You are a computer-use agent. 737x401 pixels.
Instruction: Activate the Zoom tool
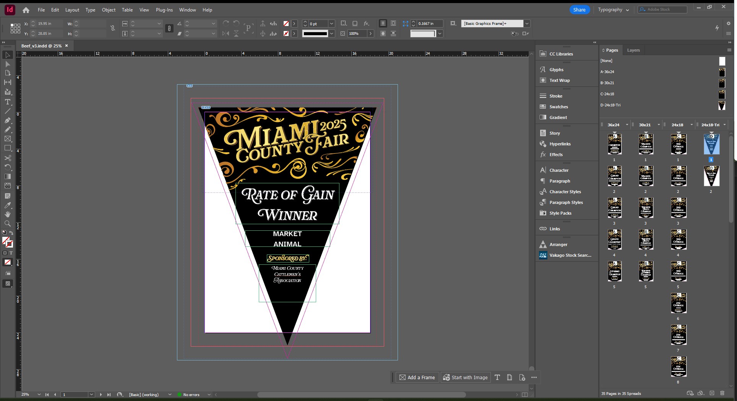point(7,223)
